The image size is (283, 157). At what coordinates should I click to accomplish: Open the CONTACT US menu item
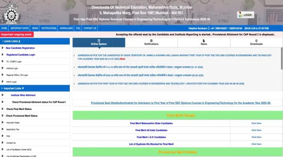point(90,28)
